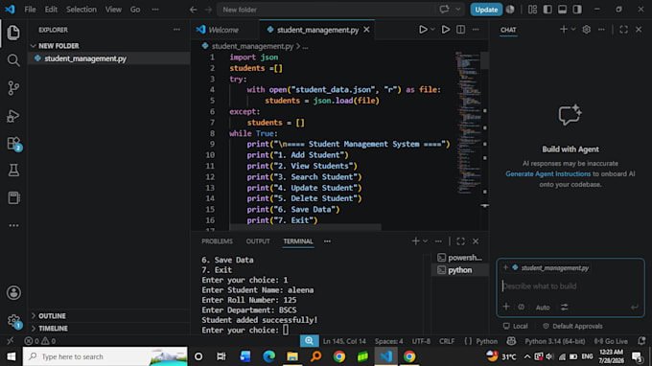Open the run button dropdown arrow
Screen dimensions: 652x366
click(x=432, y=30)
